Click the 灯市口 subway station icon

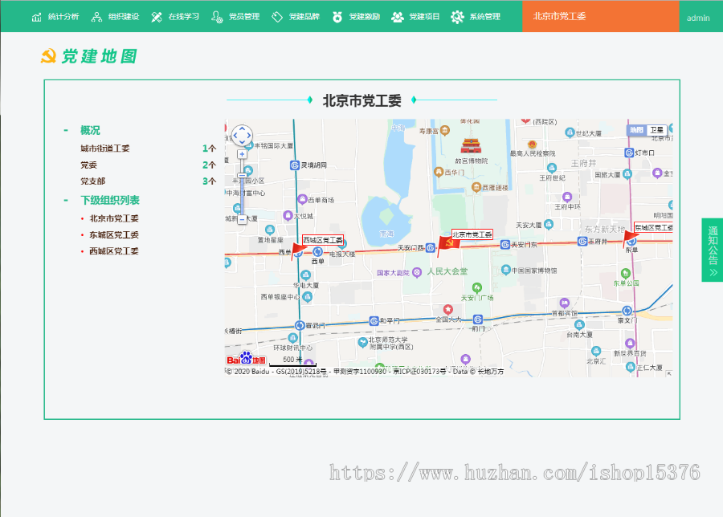(x=629, y=153)
